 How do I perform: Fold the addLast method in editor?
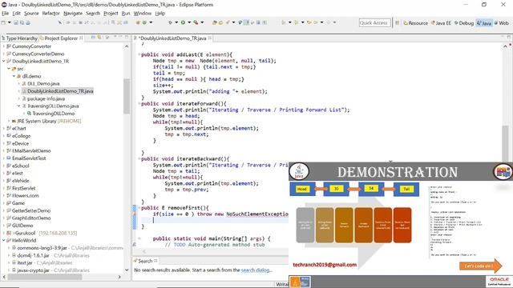pyautogui.click(x=139, y=54)
